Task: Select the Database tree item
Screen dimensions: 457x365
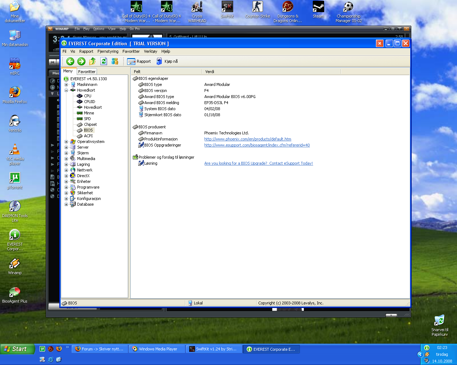Action: tap(85, 204)
